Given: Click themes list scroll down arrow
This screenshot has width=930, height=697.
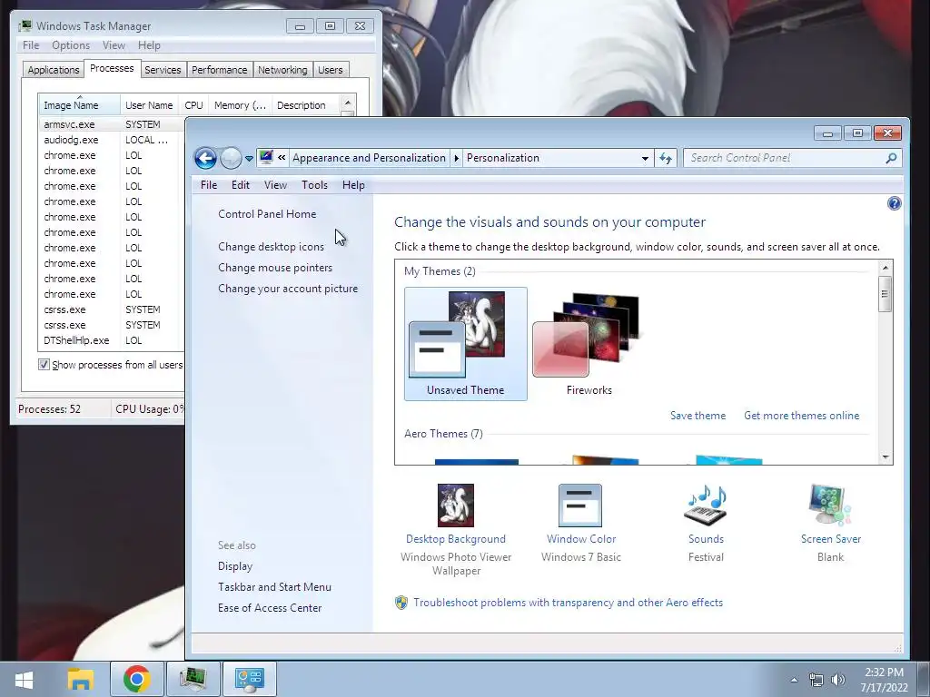Looking at the screenshot, I should tap(885, 457).
